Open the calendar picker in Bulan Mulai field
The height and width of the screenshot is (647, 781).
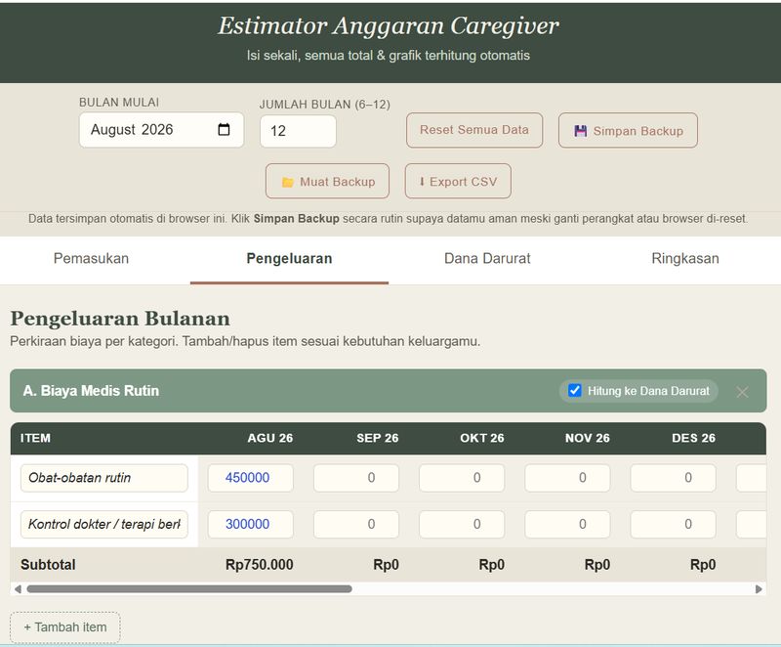click(225, 130)
